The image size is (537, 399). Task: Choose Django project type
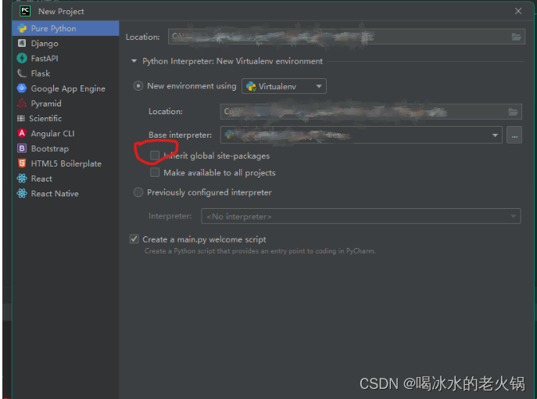[x=66, y=44]
